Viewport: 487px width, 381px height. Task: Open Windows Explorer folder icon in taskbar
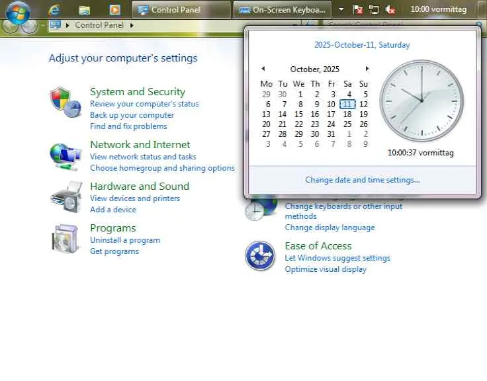84,10
